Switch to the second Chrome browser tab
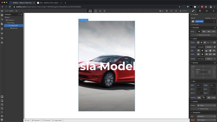This screenshot has width=217, height=122. (x=49, y=3)
